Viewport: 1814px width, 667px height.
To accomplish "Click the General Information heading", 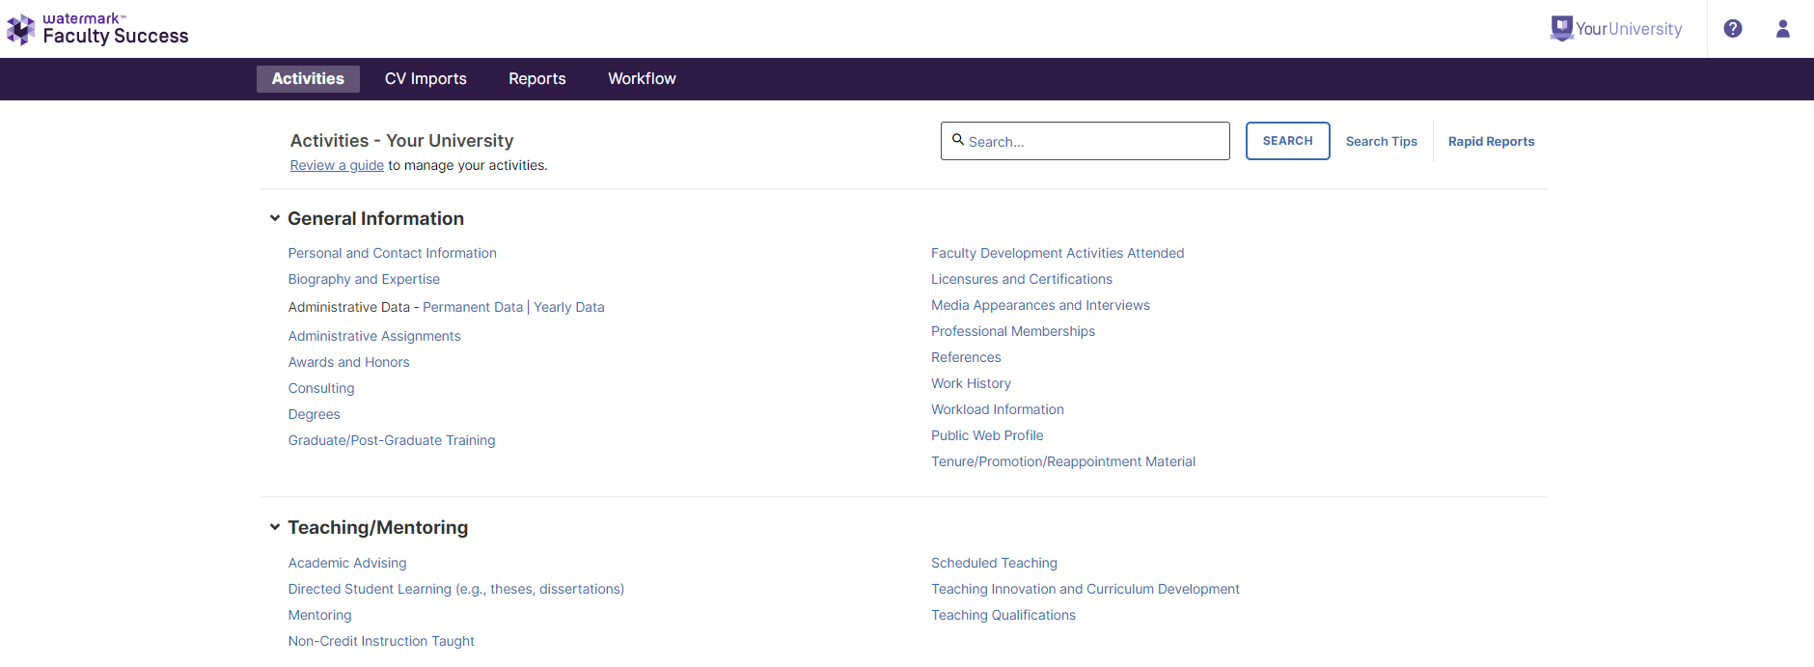I will pos(376,219).
